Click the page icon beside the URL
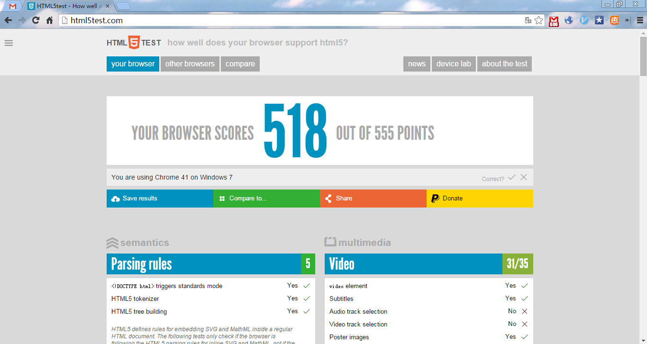 click(x=65, y=20)
